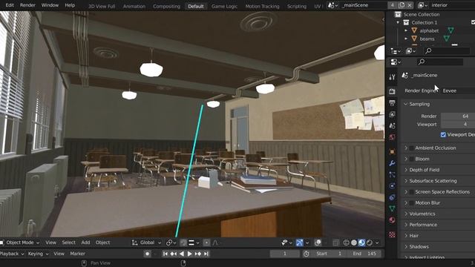Image resolution: width=475 pixels, height=267 pixels.
Task: Enable the Screen Space Reflections checkbox
Action: pos(411,192)
